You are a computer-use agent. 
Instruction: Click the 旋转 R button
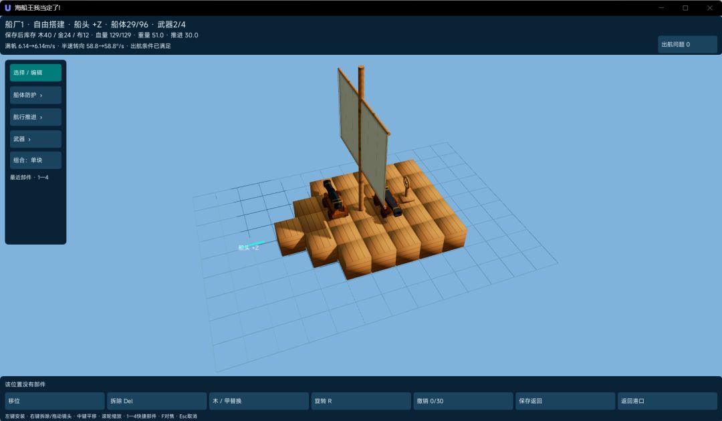tap(361, 401)
